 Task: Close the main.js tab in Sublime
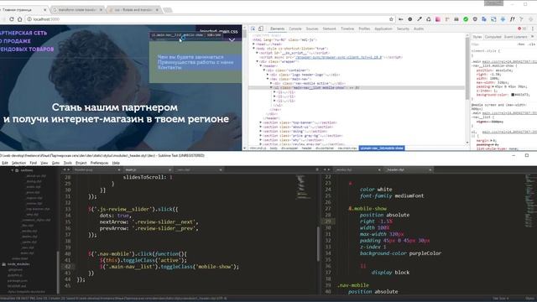[169, 169]
